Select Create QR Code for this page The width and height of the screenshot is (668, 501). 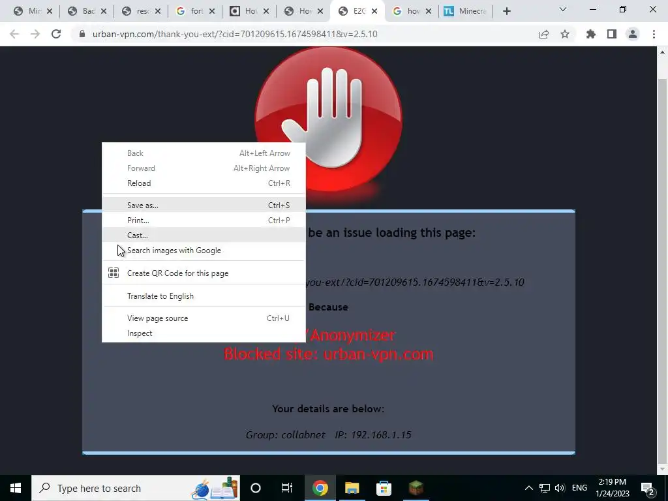(x=204, y=273)
